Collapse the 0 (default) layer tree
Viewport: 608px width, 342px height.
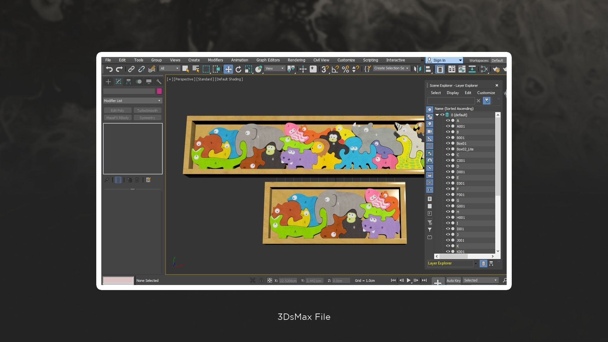[437, 115]
